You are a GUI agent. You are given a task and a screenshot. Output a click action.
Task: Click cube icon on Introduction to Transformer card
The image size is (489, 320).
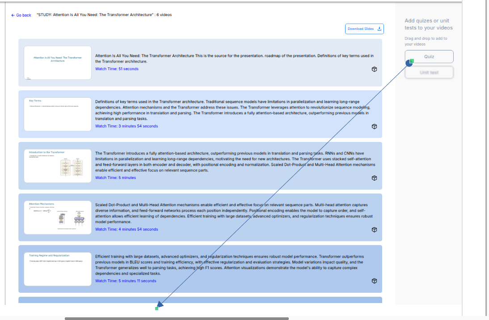click(x=375, y=178)
